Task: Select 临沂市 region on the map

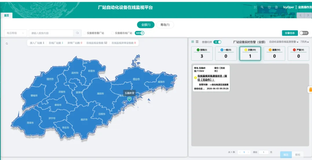Action: [84, 119]
